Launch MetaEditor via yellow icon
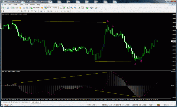177x107 pixels. click(x=42, y=8)
